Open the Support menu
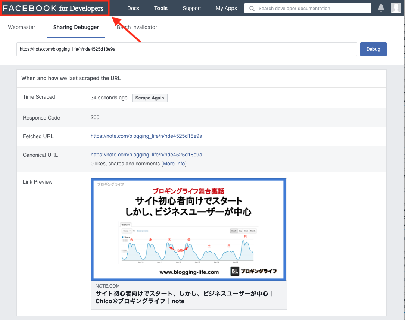This screenshot has width=405, height=320. (191, 8)
